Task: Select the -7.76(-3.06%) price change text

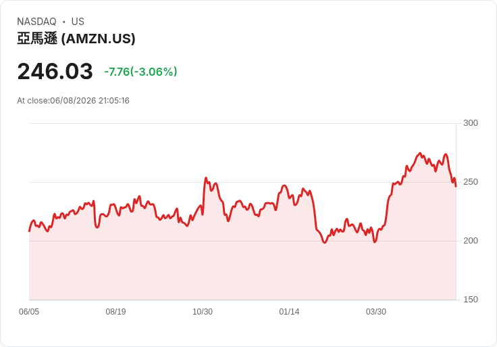Action: 140,72
